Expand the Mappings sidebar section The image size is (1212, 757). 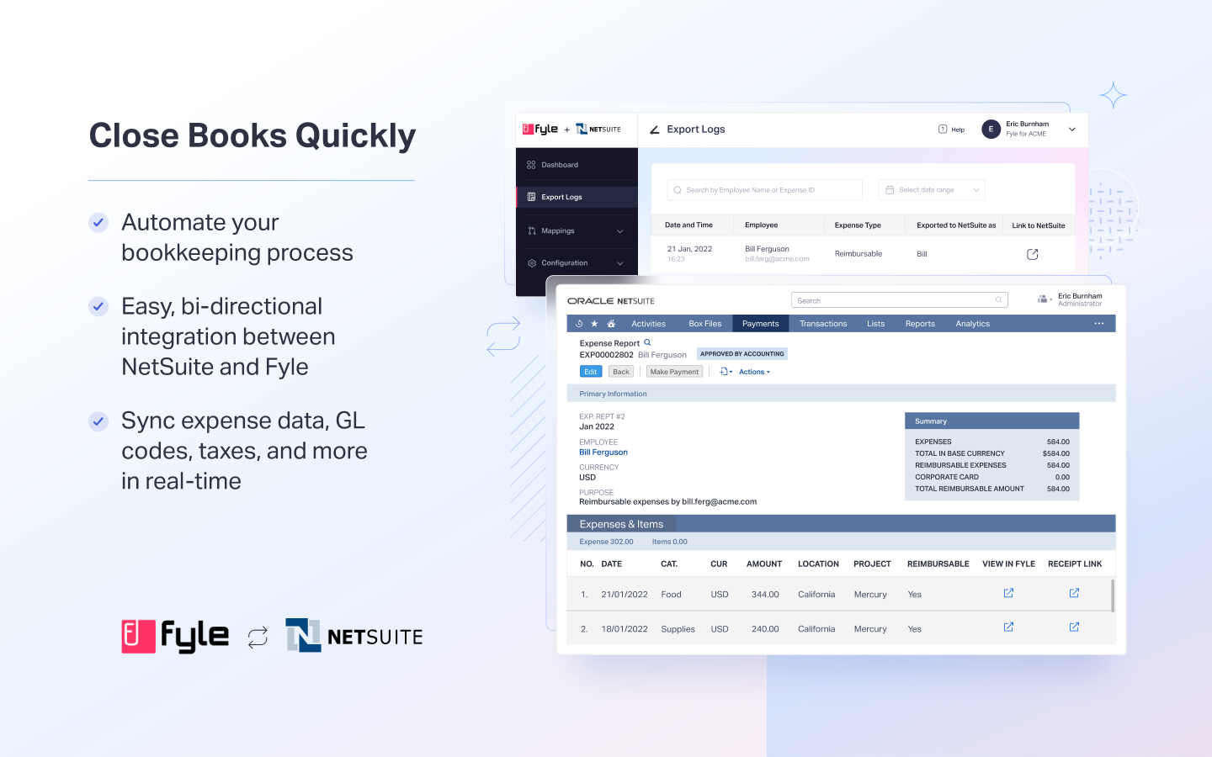(x=577, y=230)
